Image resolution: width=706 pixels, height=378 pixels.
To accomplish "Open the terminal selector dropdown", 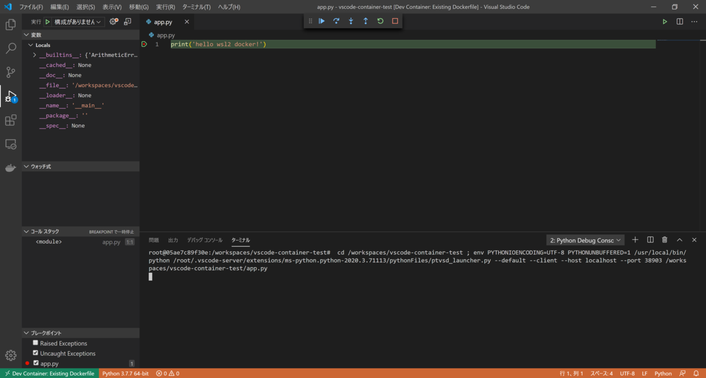I will pyautogui.click(x=585, y=240).
